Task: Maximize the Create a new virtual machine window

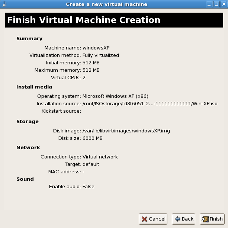Action: [x=216, y=4]
